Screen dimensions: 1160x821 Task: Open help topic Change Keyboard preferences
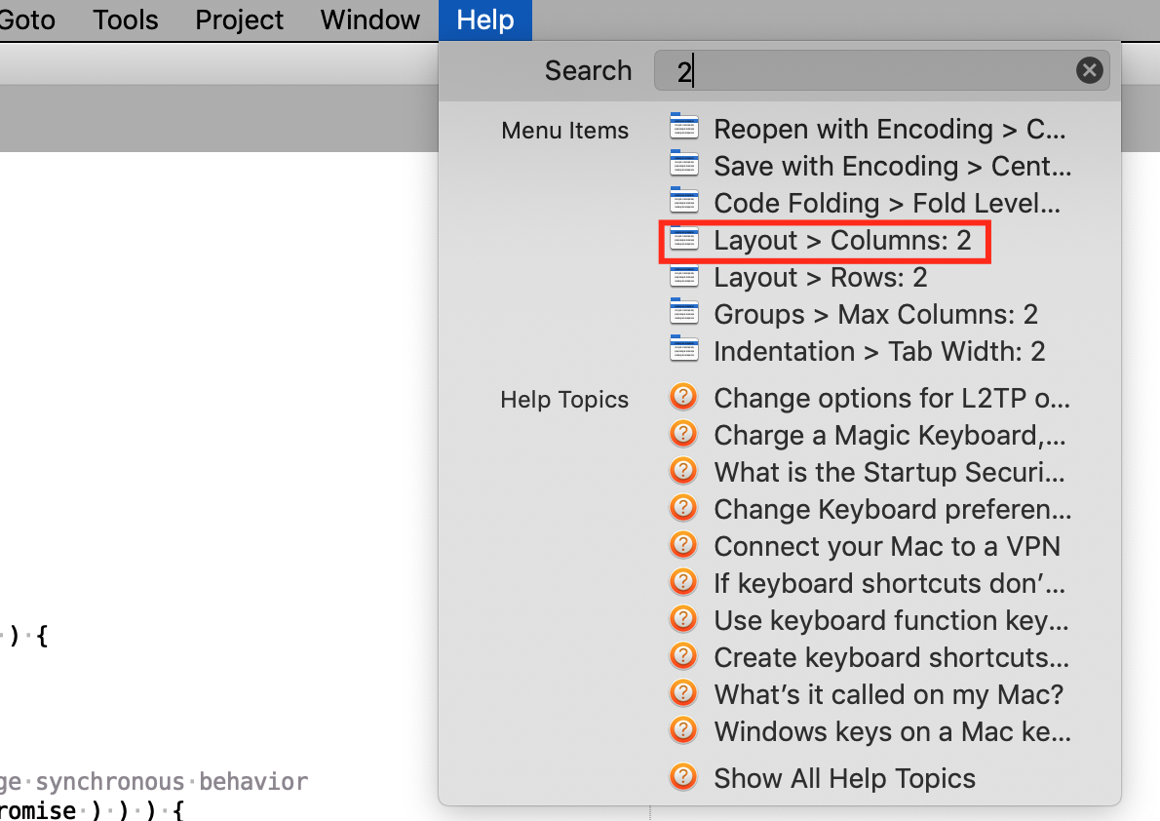pyautogui.click(x=892, y=509)
